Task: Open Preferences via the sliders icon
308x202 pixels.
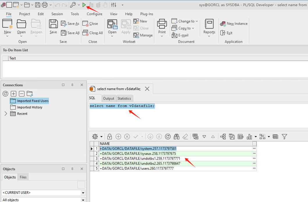Action: point(114,5)
